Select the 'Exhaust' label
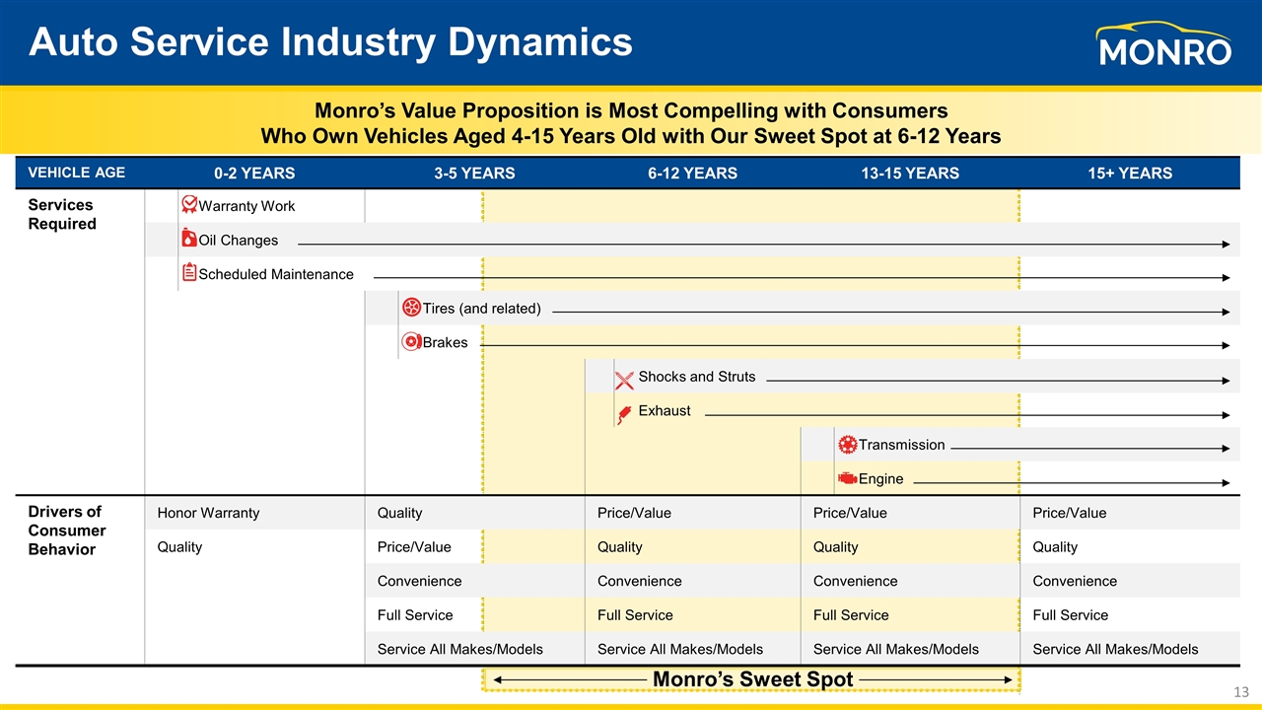This screenshot has width=1262, height=710. (665, 410)
